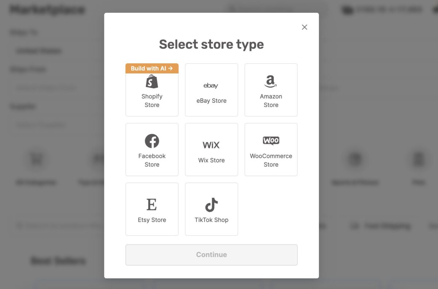Click the Etsy E logo icon
The width and height of the screenshot is (438, 289).
152,204
